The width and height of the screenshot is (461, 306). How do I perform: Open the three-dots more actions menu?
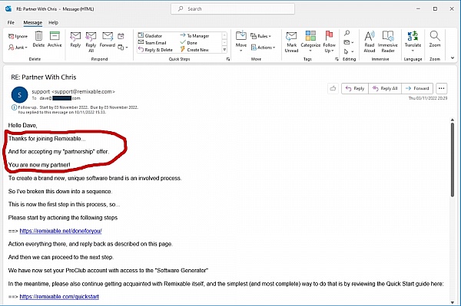click(x=441, y=88)
